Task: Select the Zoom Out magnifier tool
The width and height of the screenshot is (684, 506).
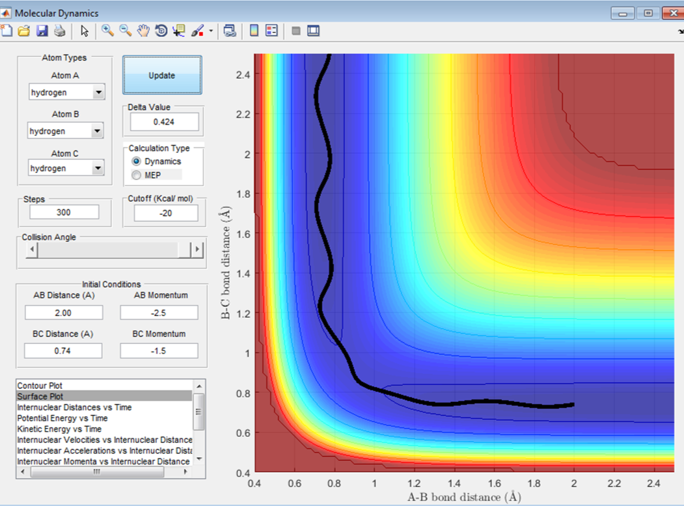Action: (125, 31)
